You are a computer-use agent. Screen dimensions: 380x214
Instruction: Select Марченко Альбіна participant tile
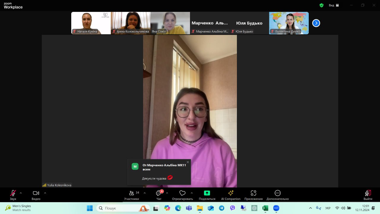click(x=210, y=23)
